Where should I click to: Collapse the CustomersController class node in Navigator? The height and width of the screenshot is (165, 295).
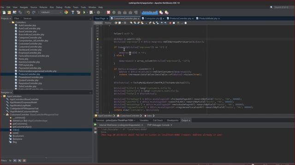[x=4, y=115]
